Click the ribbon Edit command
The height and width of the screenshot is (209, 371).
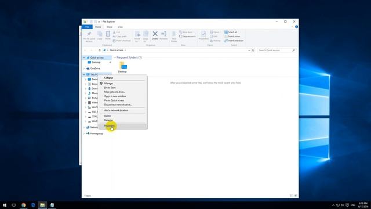tap(214, 37)
